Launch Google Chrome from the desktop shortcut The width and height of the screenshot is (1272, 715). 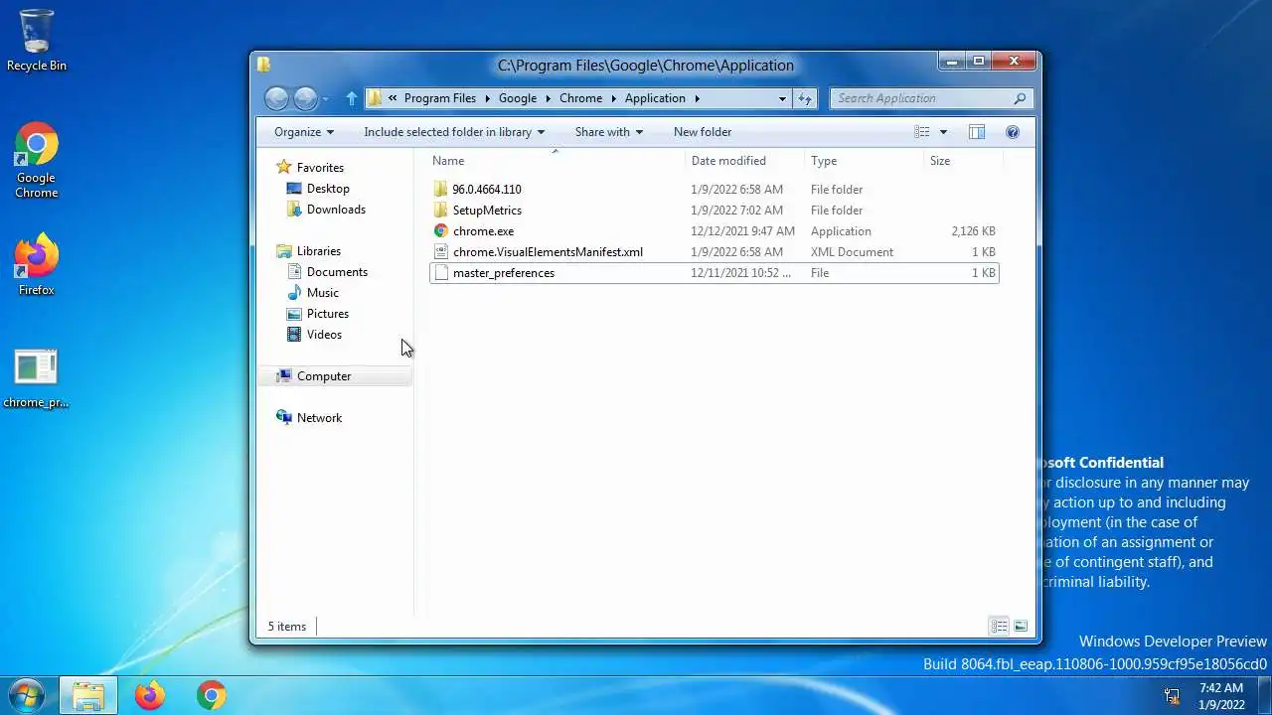(x=37, y=161)
